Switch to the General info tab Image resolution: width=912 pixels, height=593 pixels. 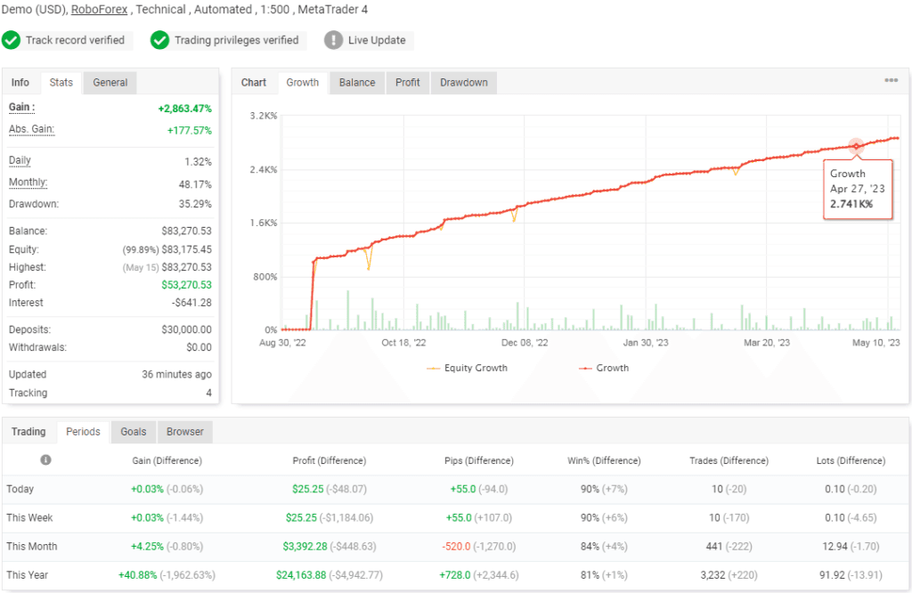click(110, 82)
